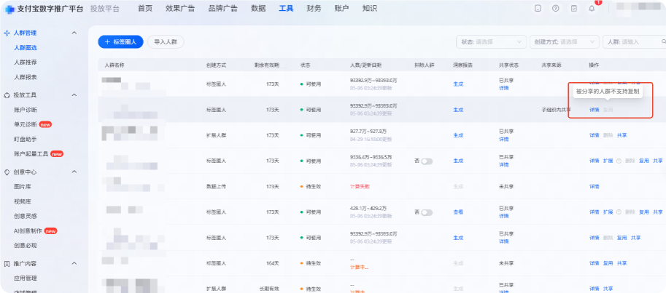Open 人群推荐 in the sidebar
666x293 pixels.
point(26,63)
